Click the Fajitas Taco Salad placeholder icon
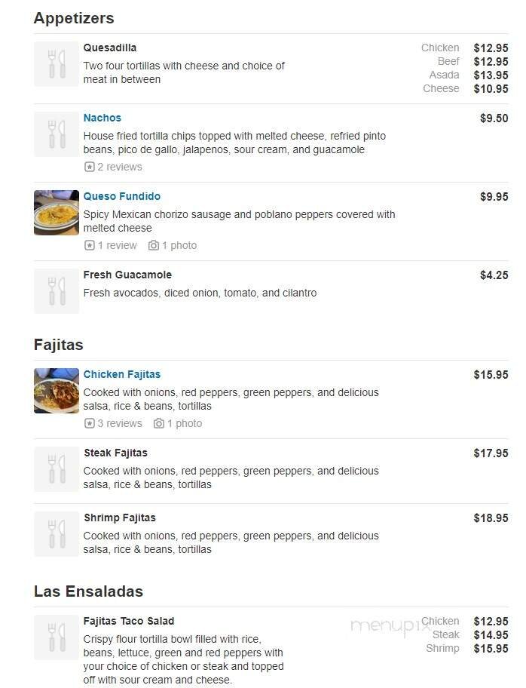 point(56,637)
